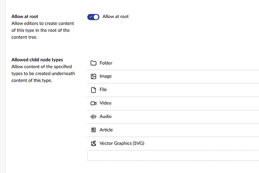This screenshot has height=173, width=259.
Task: Click the Allowed child node types heading
Action: click(37, 60)
